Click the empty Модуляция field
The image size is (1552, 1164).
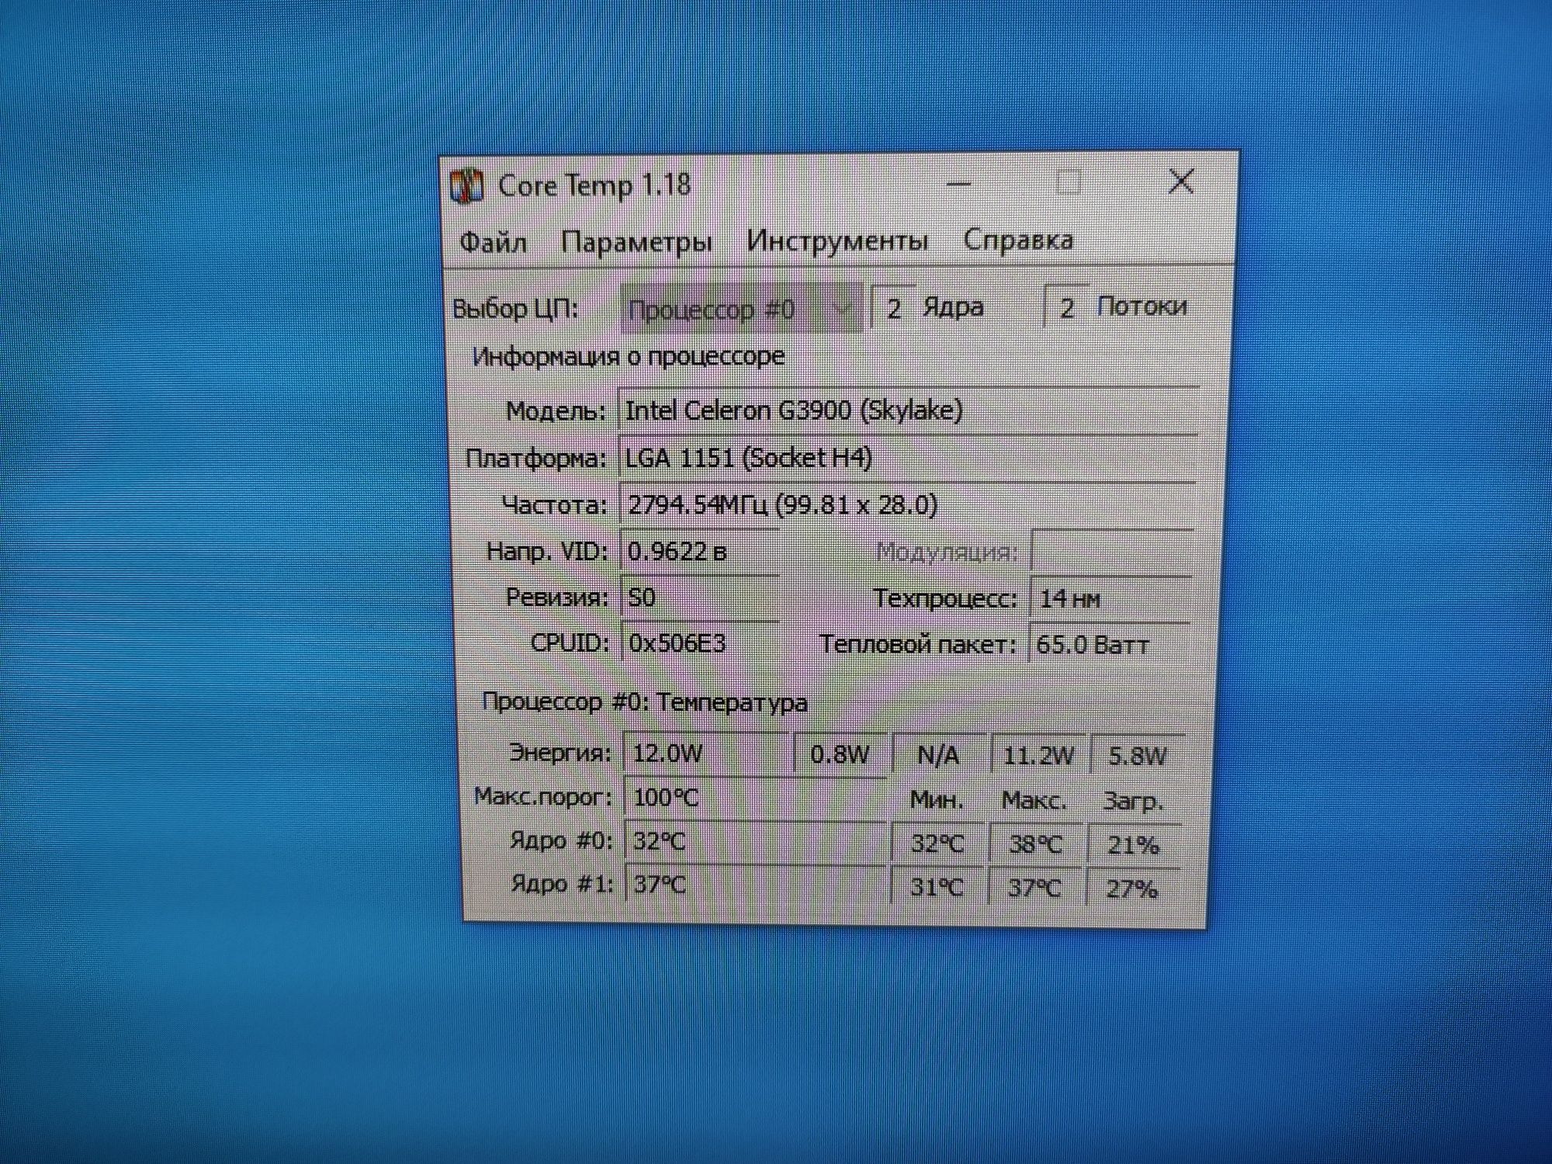pos(1111,552)
